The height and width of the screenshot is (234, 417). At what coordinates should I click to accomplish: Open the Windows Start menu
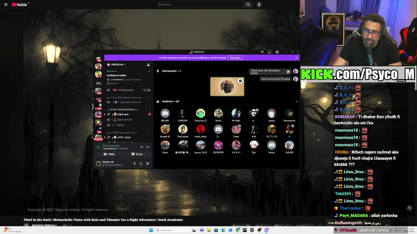click(151, 230)
